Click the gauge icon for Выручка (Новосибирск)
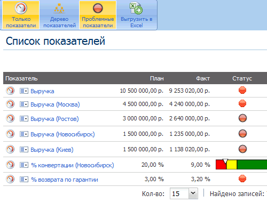 pos(10,134)
